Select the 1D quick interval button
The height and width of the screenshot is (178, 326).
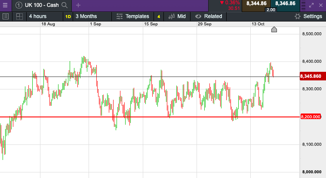pyautogui.click(x=68, y=17)
